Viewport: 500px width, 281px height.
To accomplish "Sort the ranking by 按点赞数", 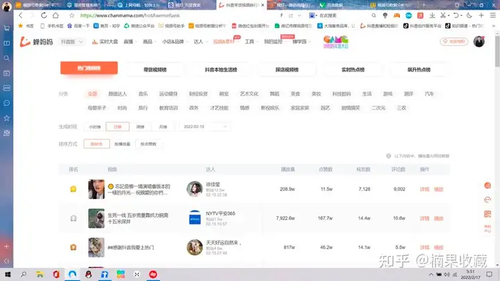I will click(x=149, y=144).
